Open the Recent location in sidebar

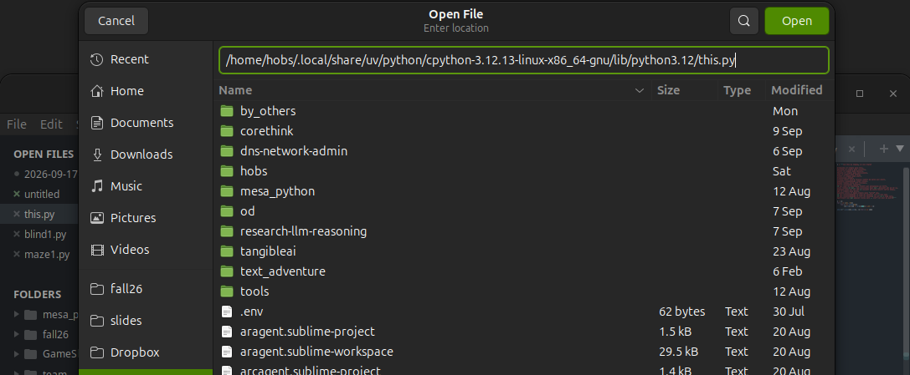(145, 59)
